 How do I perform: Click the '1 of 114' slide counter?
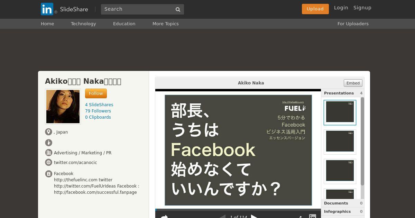(239, 217)
